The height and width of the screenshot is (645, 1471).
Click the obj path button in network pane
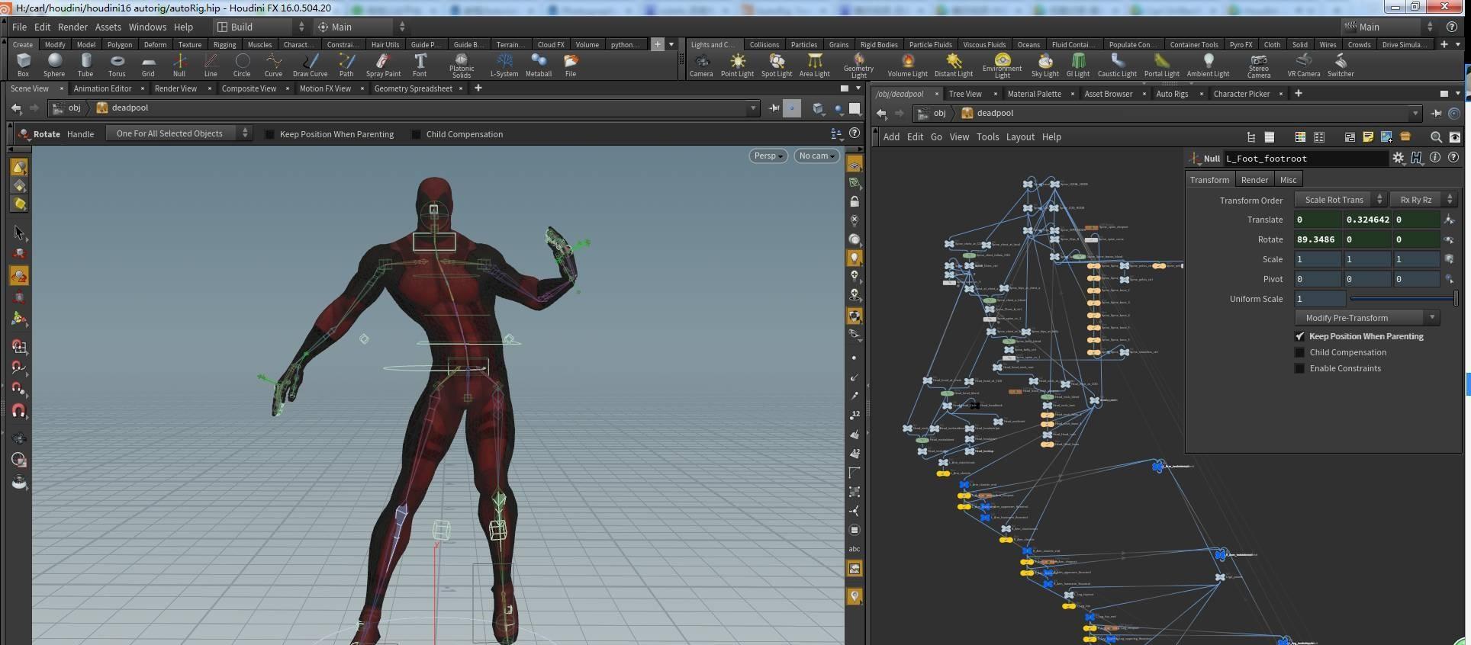point(932,113)
